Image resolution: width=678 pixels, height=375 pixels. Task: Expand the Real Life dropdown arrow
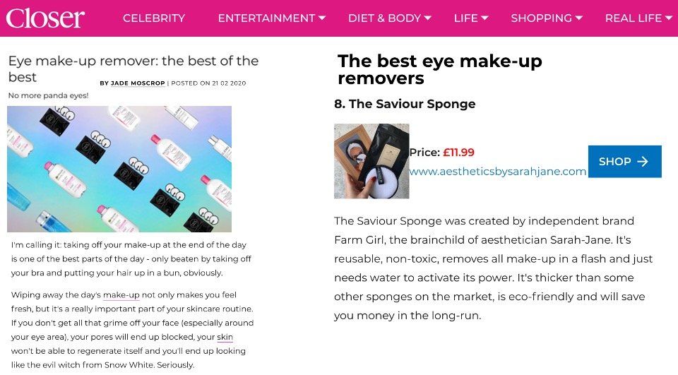click(668, 18)
